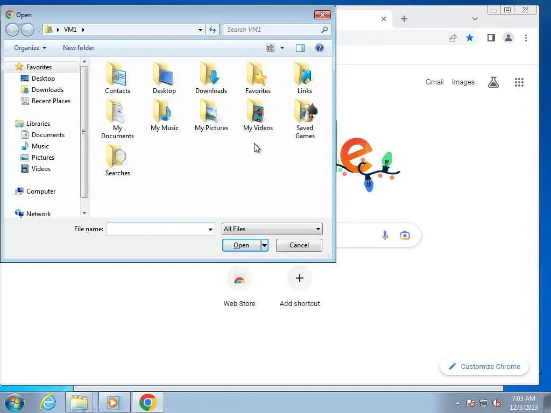Select Pictures library in navigation pane

[x=43, y=158]
